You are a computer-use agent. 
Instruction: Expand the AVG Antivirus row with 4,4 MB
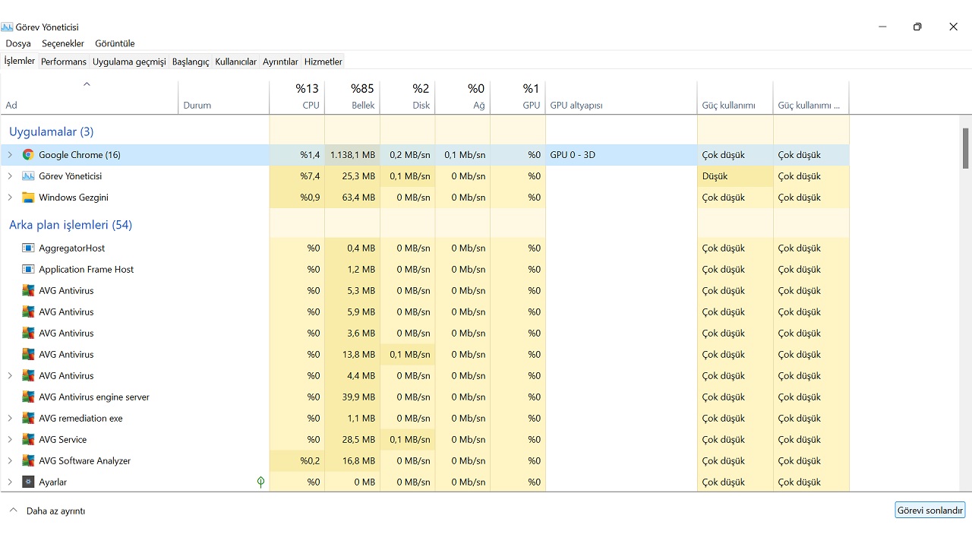pos(10,376)
